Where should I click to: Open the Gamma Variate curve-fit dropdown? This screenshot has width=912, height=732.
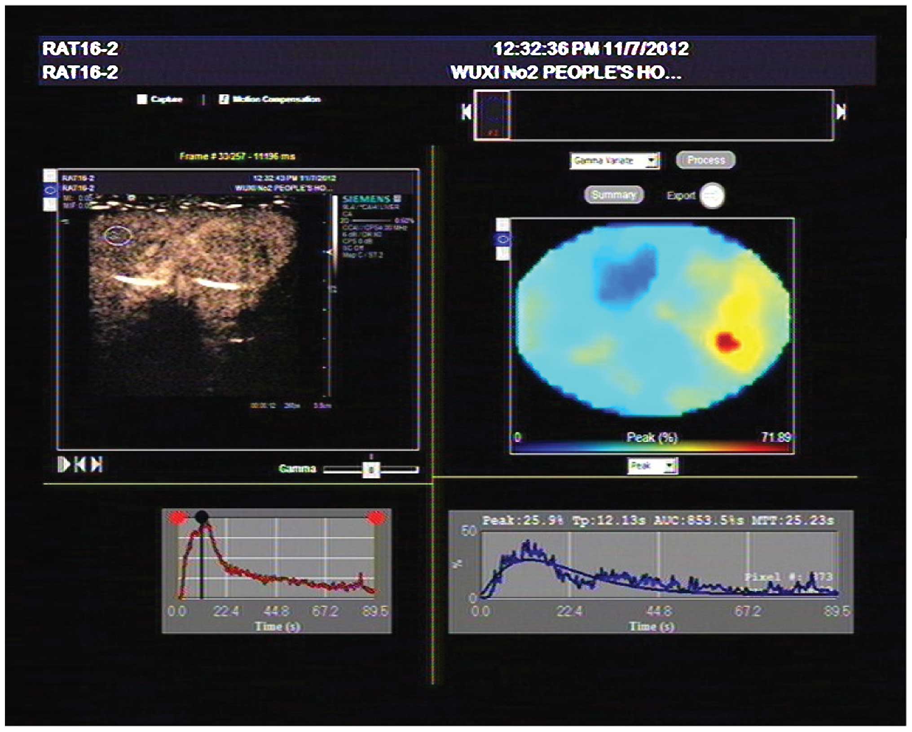(x=652, y=161)
